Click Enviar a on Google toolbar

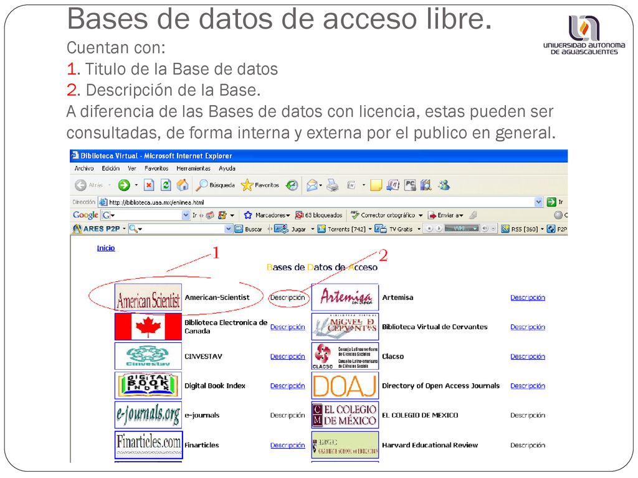(446, 215)
